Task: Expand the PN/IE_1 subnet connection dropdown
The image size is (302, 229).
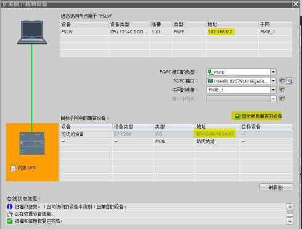Action: (273, 90)
